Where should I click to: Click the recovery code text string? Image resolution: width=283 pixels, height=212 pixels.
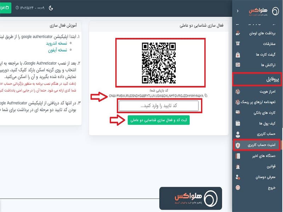point(156,96)
